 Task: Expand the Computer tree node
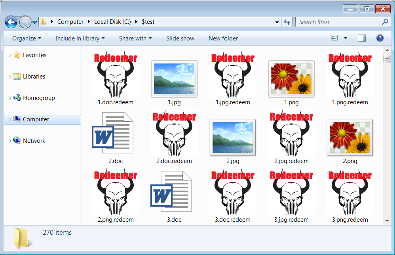tap(9, 119)
